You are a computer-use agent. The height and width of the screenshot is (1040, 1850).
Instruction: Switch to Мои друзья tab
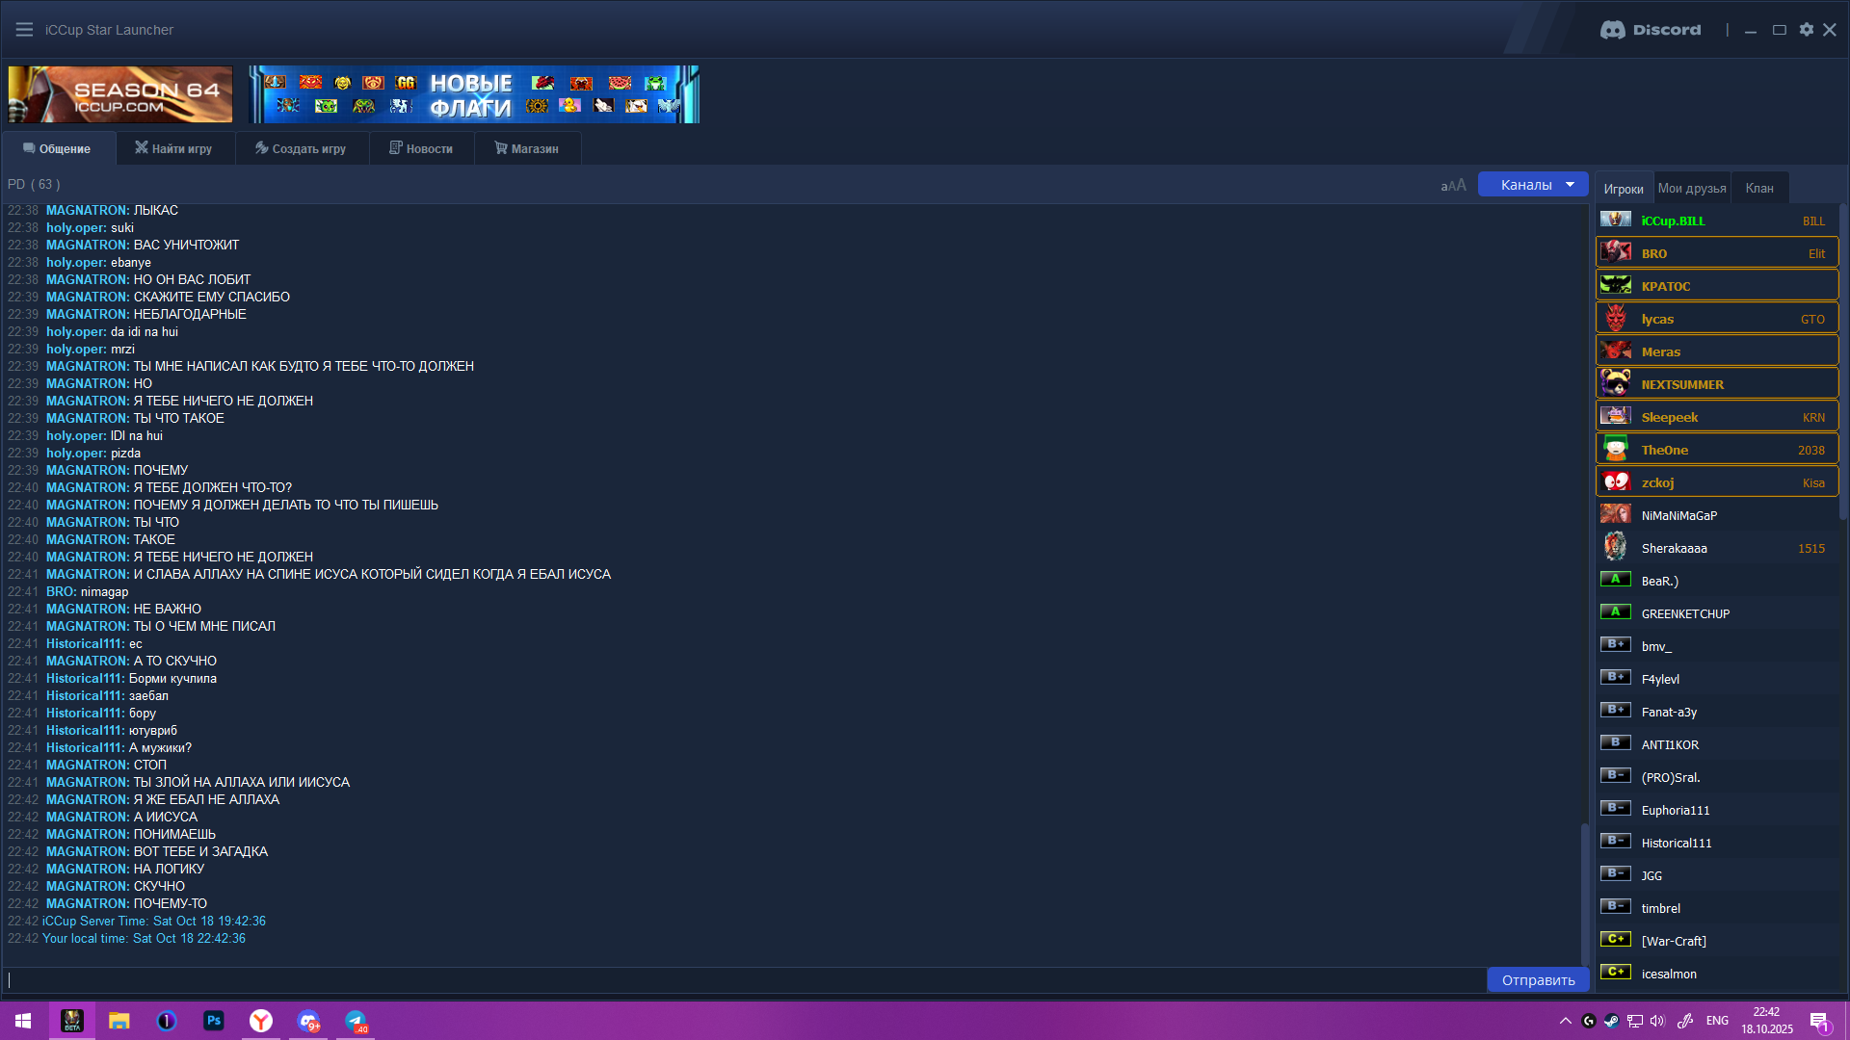(1692, 189)
